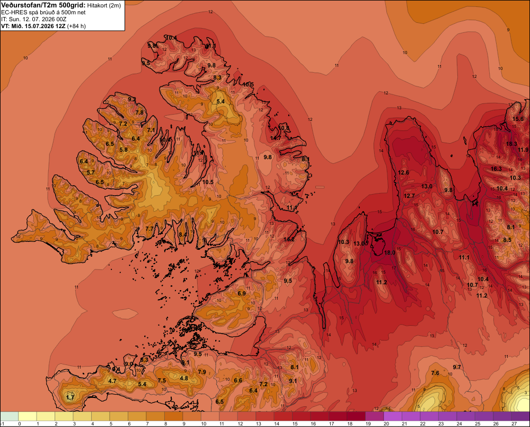Click the initial time 'IT: Sun. 12. 07. 2026 00Z'
The image size is (530, 427).
[x=34, y=19]
